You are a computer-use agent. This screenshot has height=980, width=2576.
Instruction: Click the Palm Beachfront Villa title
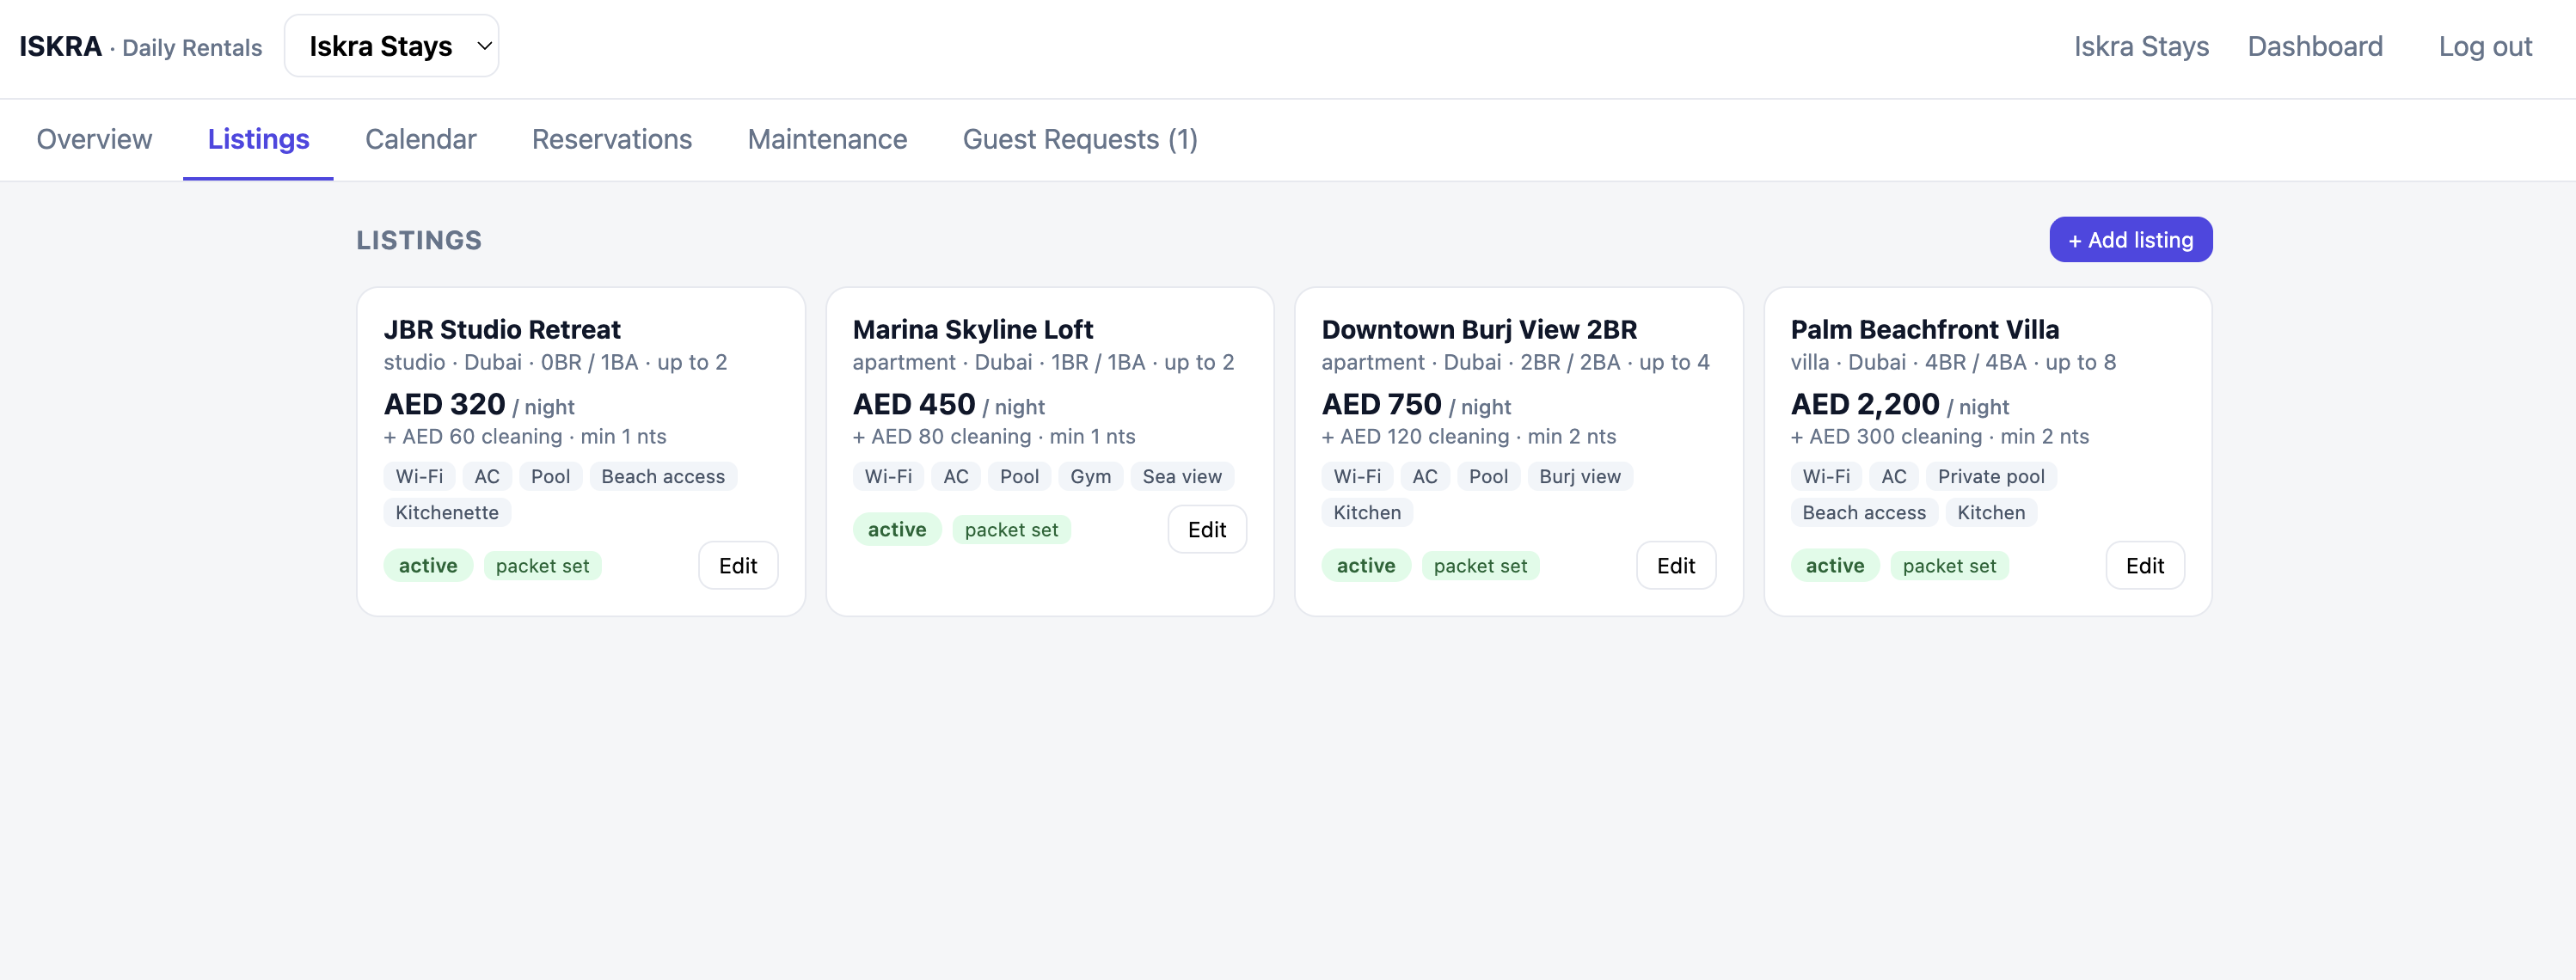point(1924,329)
